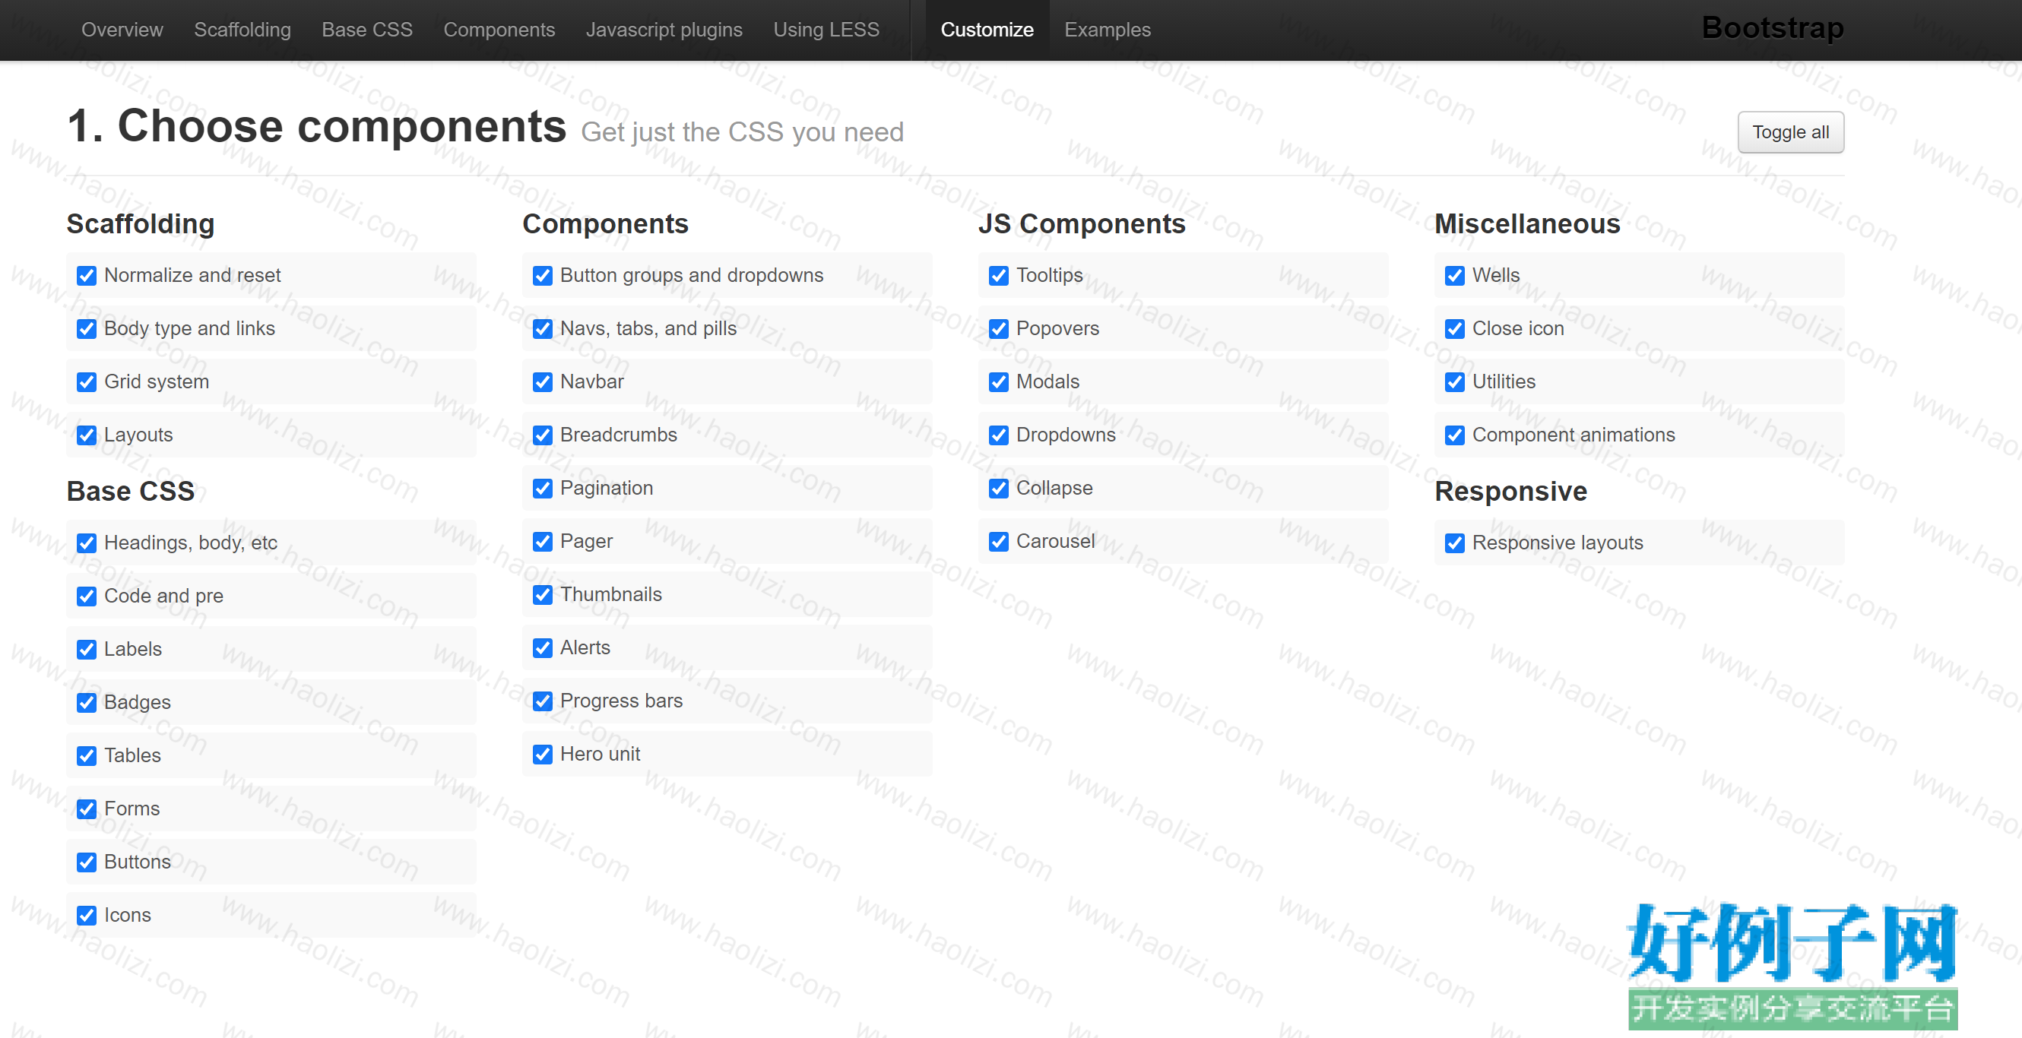The width and height of the screenshot is (2022, 1038).
Task: Go to the Scaffolding nav link
Action: (x=242, y=30)
